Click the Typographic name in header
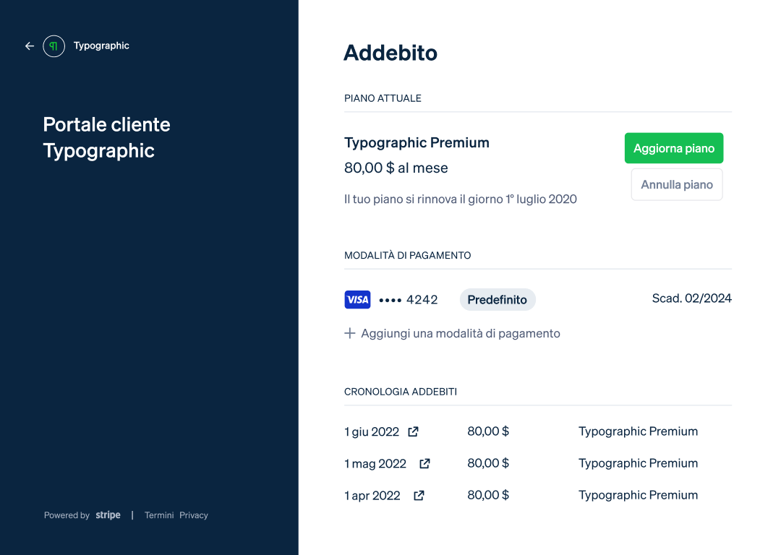Viewport: 781px width, 555px height. click(x=101, y=46)
